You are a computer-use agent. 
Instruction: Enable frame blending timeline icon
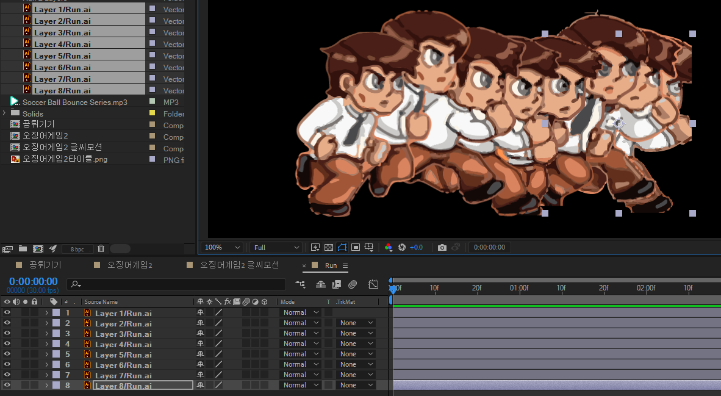pyautogui.click(x=337, y=284)
